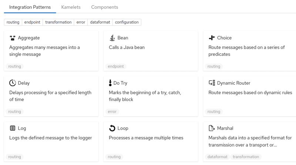Select the Marshal card description text
This screenshot has width=296, height=165.
click(250, 141)
